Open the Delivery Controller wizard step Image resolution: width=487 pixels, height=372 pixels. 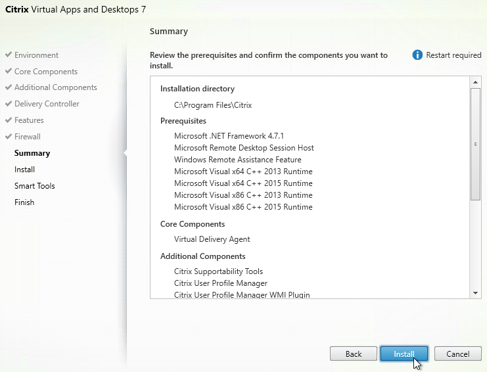pos(47,104)
